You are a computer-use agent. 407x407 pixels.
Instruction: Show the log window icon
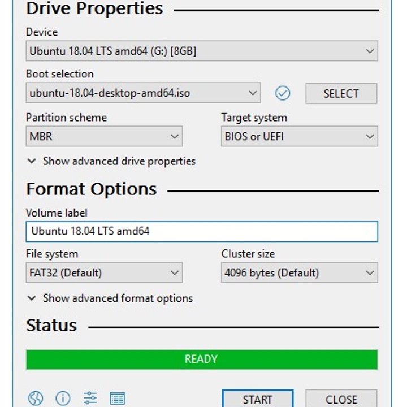[118, 398]
